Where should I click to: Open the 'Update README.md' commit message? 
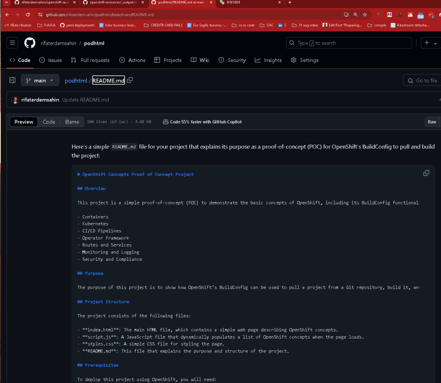coord(85,100)
